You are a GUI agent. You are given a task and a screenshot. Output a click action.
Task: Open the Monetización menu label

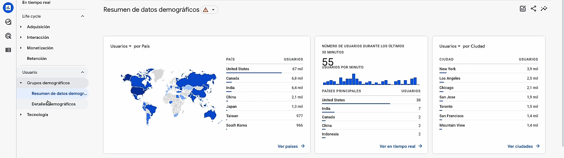40,48
